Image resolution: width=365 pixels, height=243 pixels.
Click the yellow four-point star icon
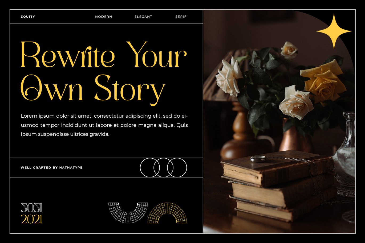pyautogui.click(x=334, y=31)
